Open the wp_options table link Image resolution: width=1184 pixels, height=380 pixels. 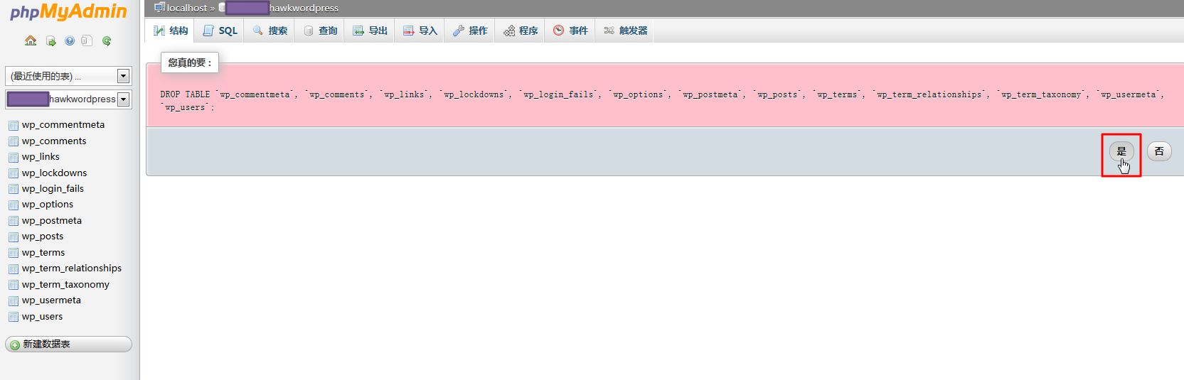48,205
